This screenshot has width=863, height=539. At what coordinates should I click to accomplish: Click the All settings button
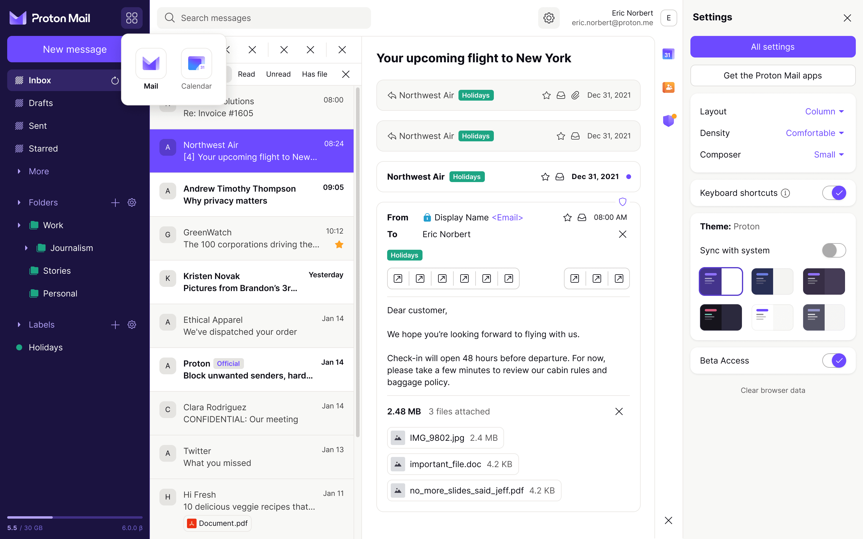tap(773, 47)
